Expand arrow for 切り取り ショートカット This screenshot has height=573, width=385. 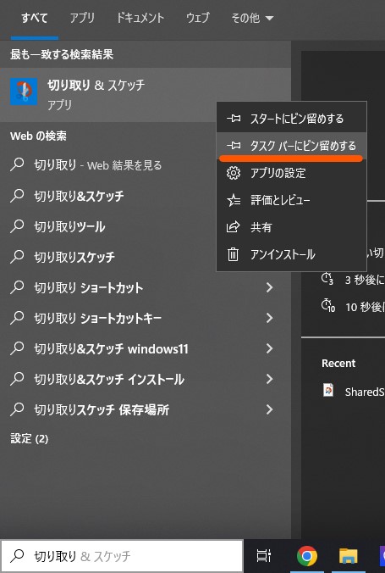(269, 287)
